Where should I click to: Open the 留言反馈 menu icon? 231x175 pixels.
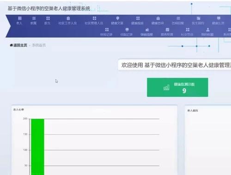[x=167, y=29]
